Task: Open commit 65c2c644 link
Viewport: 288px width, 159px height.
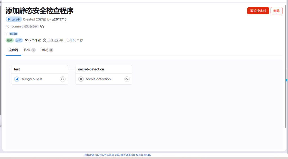Action: [x=31, y=26]
